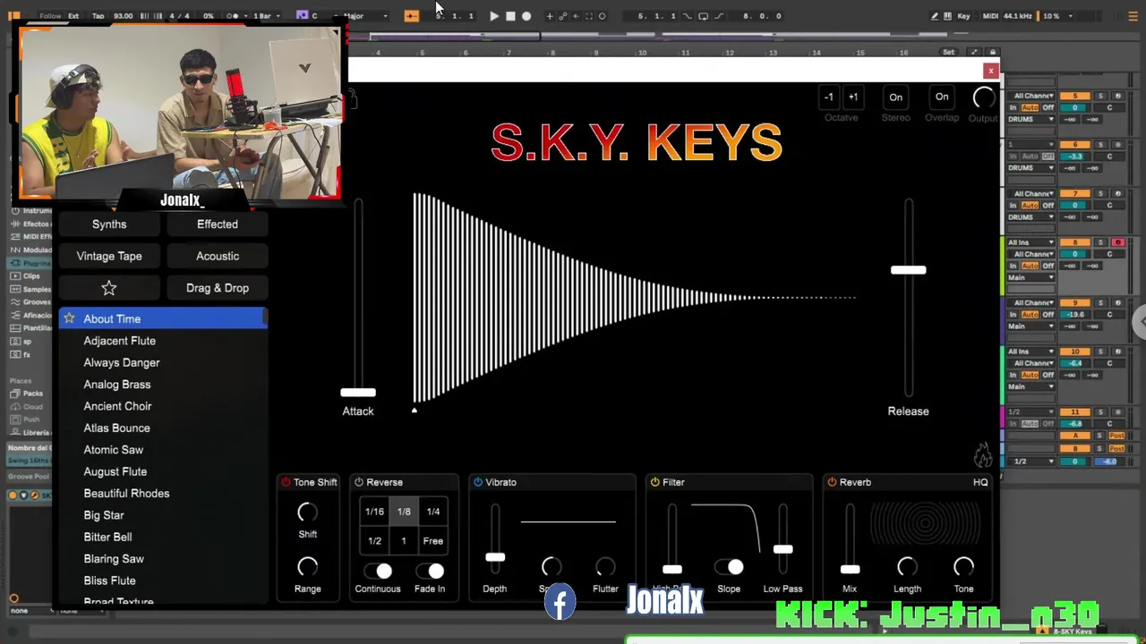Move the Release slider handle
The height and width of the screenshot is (644, 1146).
[908, 269]
